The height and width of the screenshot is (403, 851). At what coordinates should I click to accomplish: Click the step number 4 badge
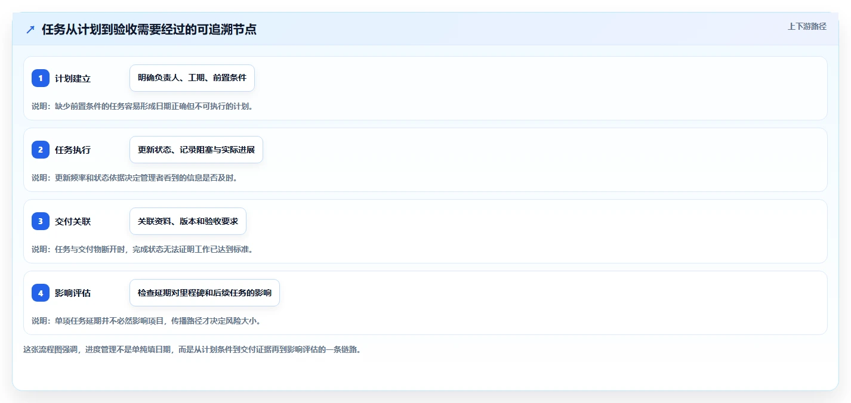[x=41, y=293]
